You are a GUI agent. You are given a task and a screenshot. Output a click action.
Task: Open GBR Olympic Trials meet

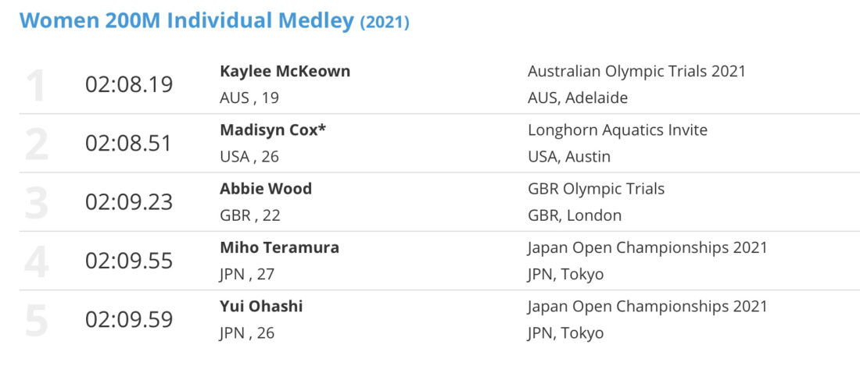click(x=597, y=190)
